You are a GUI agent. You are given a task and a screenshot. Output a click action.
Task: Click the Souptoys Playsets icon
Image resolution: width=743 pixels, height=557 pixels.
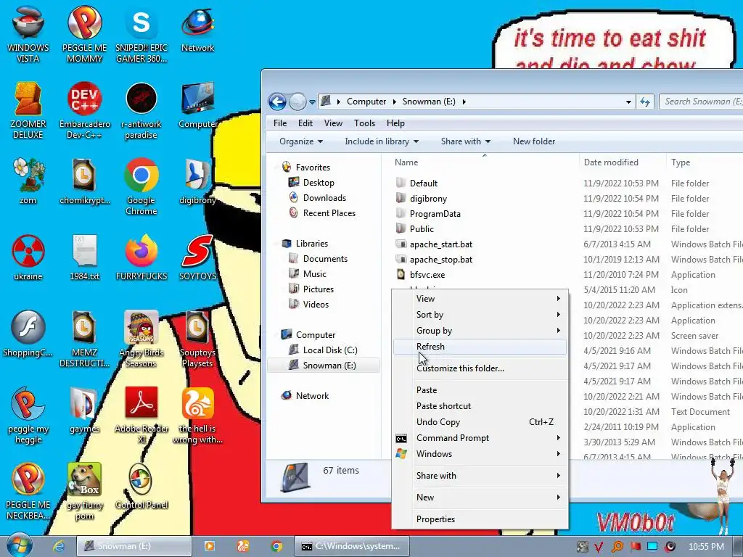(197, 339)
